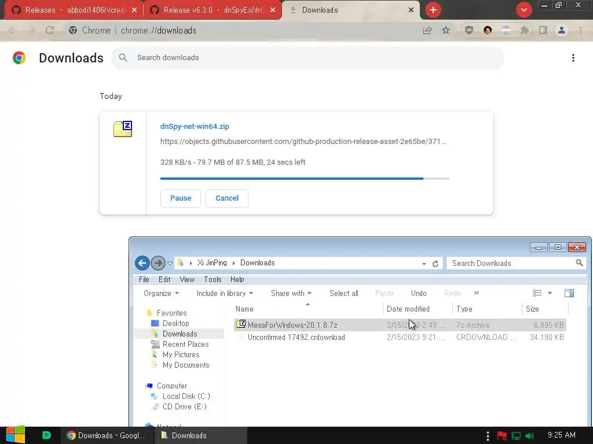The height and width of the screenshot is (444, 593).
Task: Open the Help menu in Explorer
Action: click(x=237, y=279)
